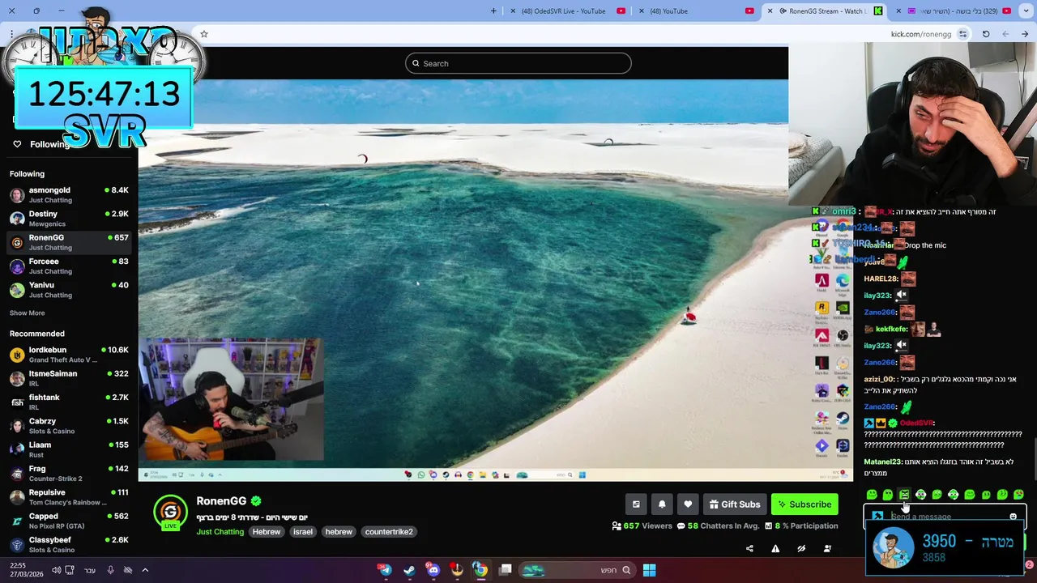Open the taskbar clock showing 22:55
The height and width of the screenshot is (583, 1037).
[x=27, y=570]
